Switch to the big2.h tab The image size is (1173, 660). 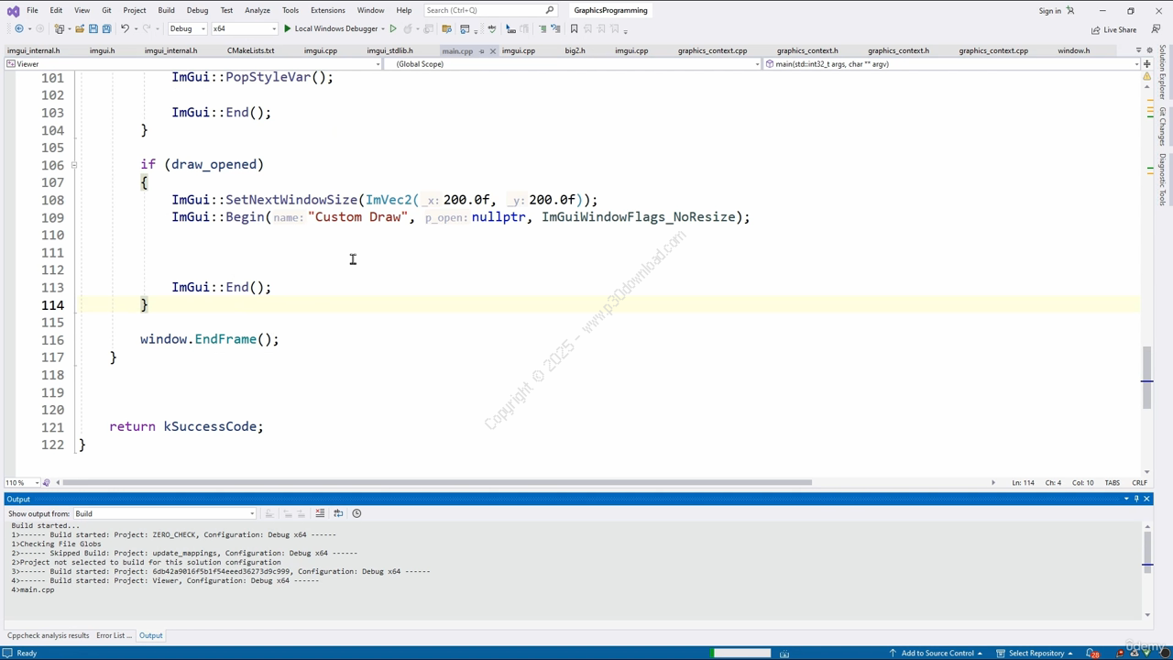tap(575, 51)
